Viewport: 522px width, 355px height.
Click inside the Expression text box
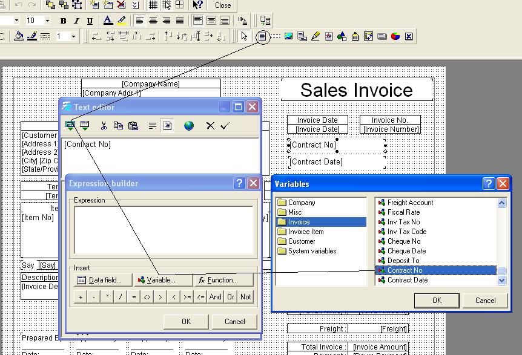click(x=164, y=230)
